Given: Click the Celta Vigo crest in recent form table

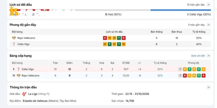Looking at the screenshot, I should click(14, 44).
